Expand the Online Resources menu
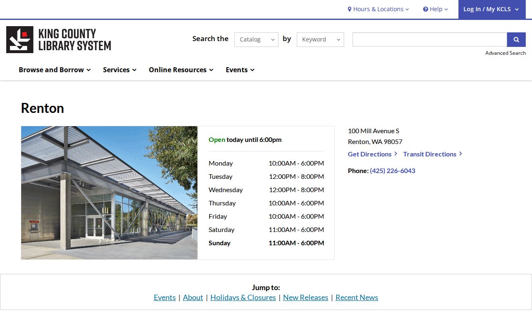Image resolution: width=532 pixels, height=332 pixels. [x=181, y=70]
